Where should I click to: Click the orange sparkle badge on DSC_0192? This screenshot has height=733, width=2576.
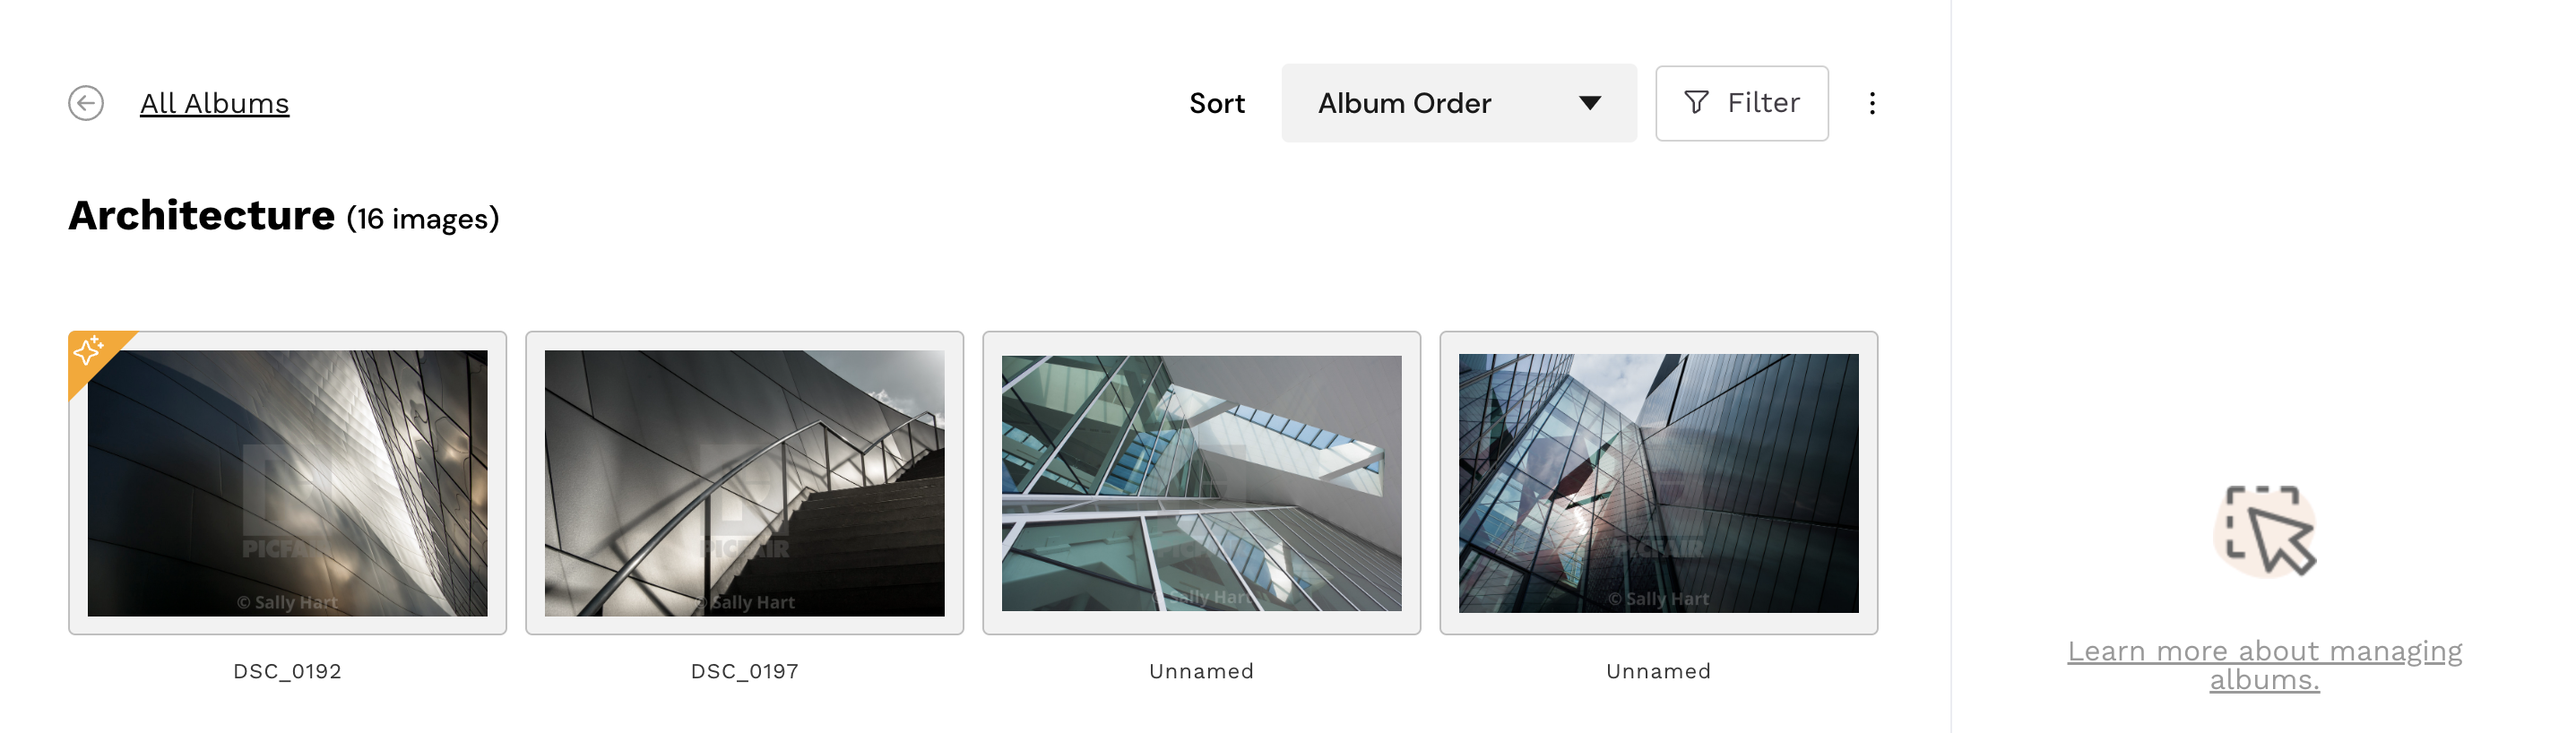(90, 351)
